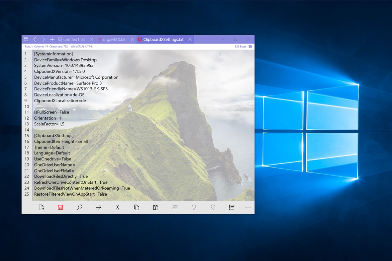Viewport: 392px width, 261px height.
Task: Paste from clipboard using the clipboard icon
Action: click(x=155, y=207)
